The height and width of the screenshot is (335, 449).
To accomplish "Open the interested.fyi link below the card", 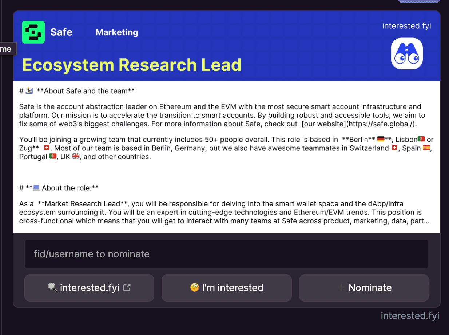I will tap(410, 316).
